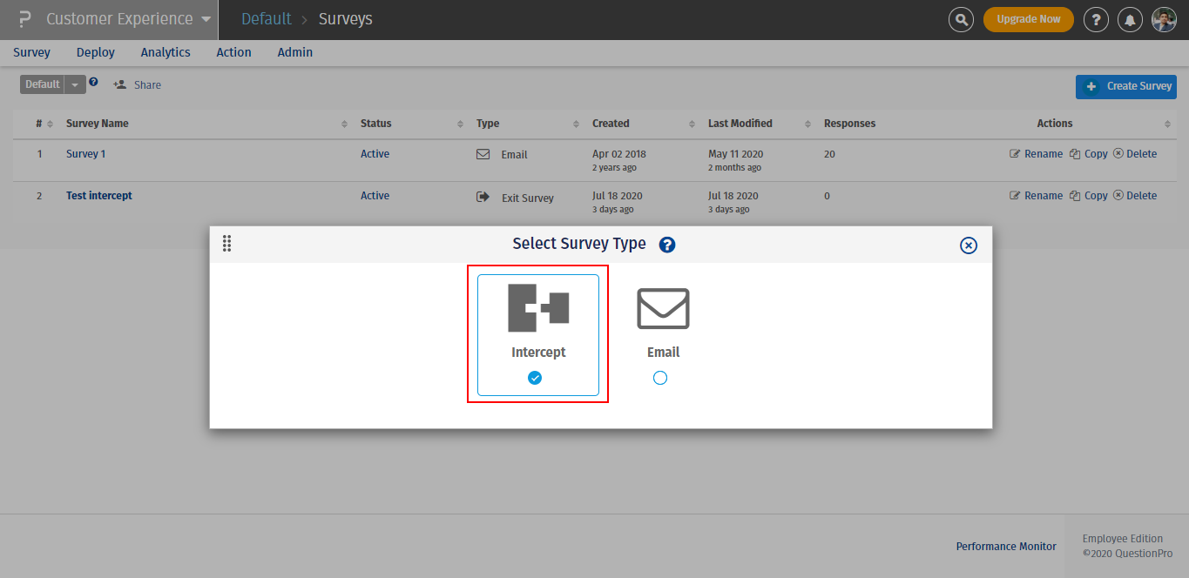View notifications via the bell icon

tap(1130, 18)
